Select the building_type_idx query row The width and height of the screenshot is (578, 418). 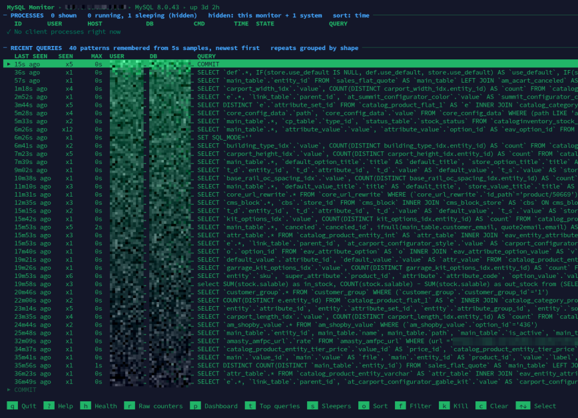[290, 146]
